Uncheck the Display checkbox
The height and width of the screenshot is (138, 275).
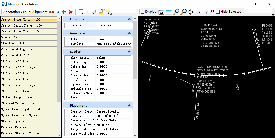click(x=143, y=12)
